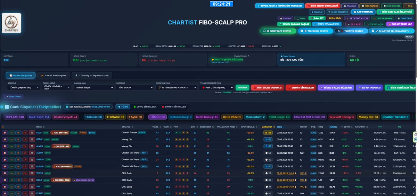This screenshot has width=417, height=196.
Task: Start VİOP SHORT TARAMASI
Action: [267, 88]
